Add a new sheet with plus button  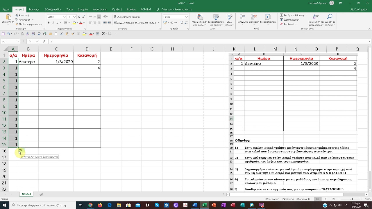pos(41,194)
